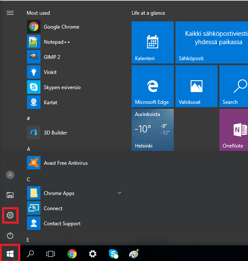Click the Power button icon

pyautogui.click(x=10, y=235)
